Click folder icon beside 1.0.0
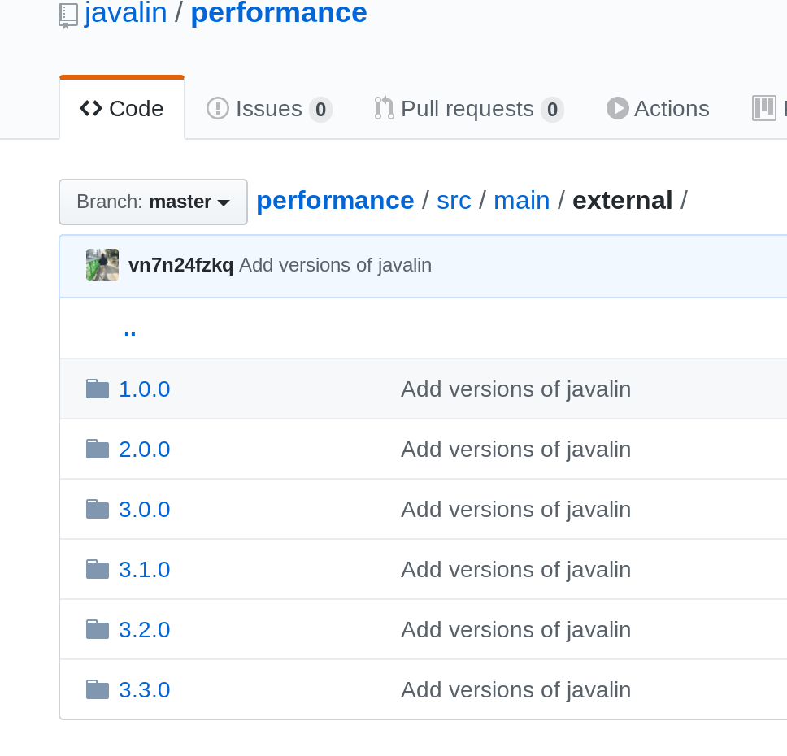 tap(98, 389)
